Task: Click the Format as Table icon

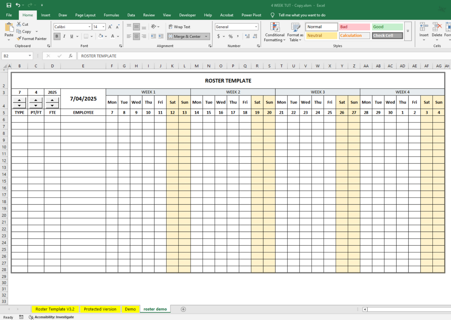Action: tap(295, 28)
